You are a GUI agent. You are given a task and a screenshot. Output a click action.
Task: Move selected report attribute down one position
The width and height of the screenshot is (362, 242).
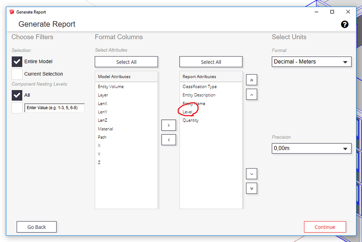coord(251,173)
